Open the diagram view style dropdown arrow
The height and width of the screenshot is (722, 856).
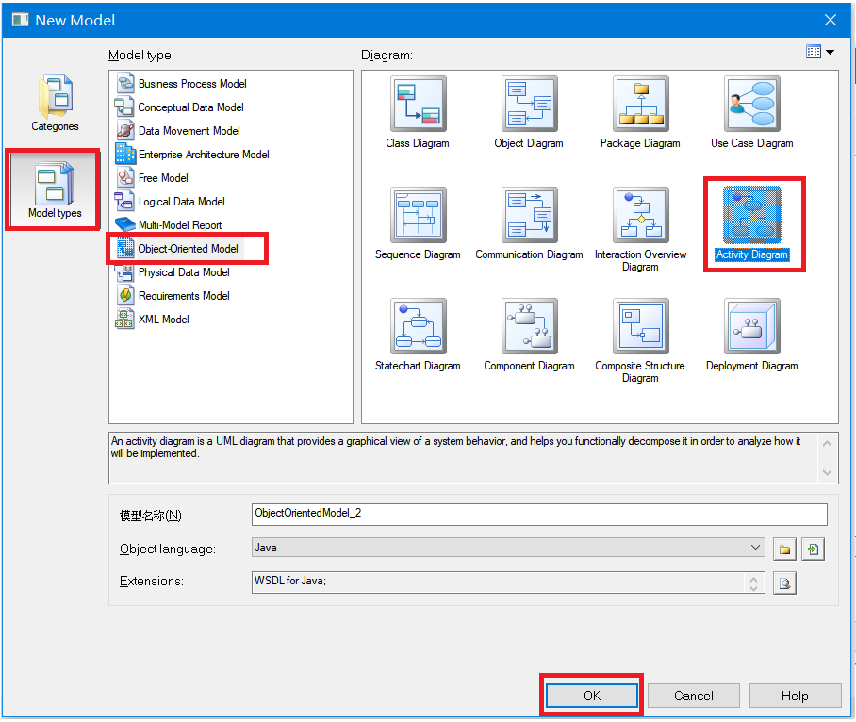829,51
